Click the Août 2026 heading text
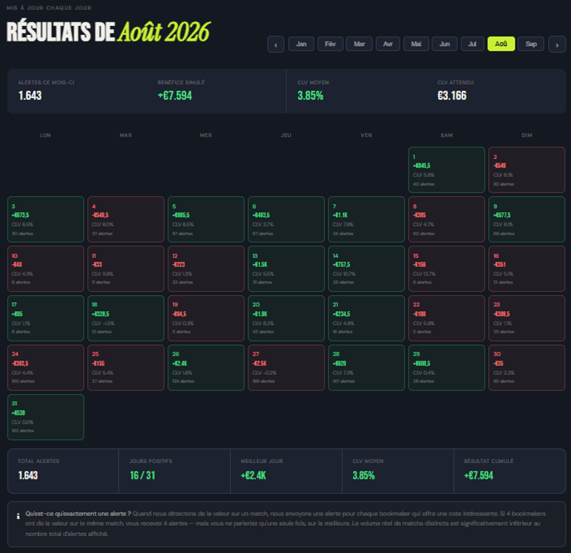The height and width of the screenshot is (553, 571). click(x=165, y=31)
